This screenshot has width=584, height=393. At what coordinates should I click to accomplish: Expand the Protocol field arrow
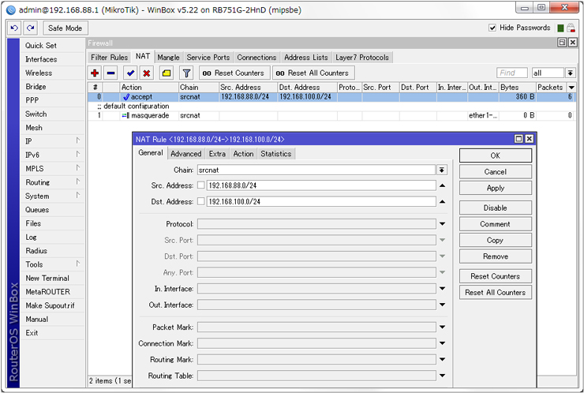click(x=442, y=224)
